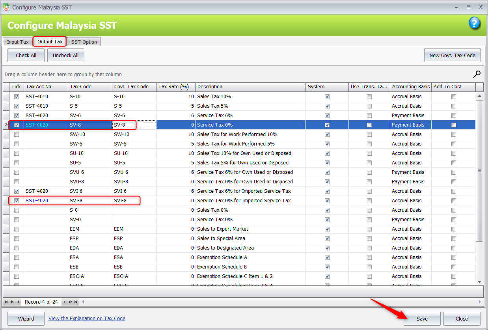Untick the S-10 Sales Tax 10% row
488x330 pixels.
click(17, 97)
